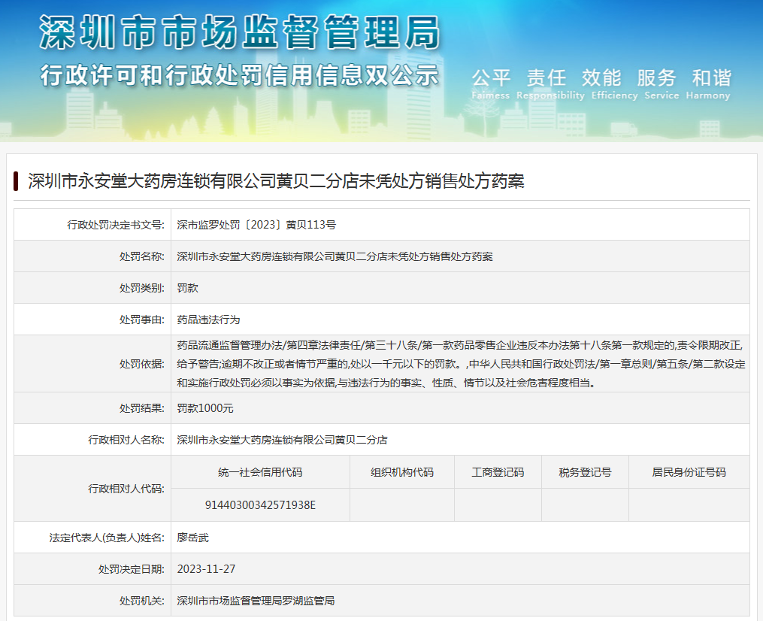Click the 行政相对人代码 label
The image size is (763, 621).
click(126, 489)
